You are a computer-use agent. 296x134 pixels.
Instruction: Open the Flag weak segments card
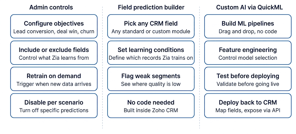pyautogui.click(x=151, y=80)
